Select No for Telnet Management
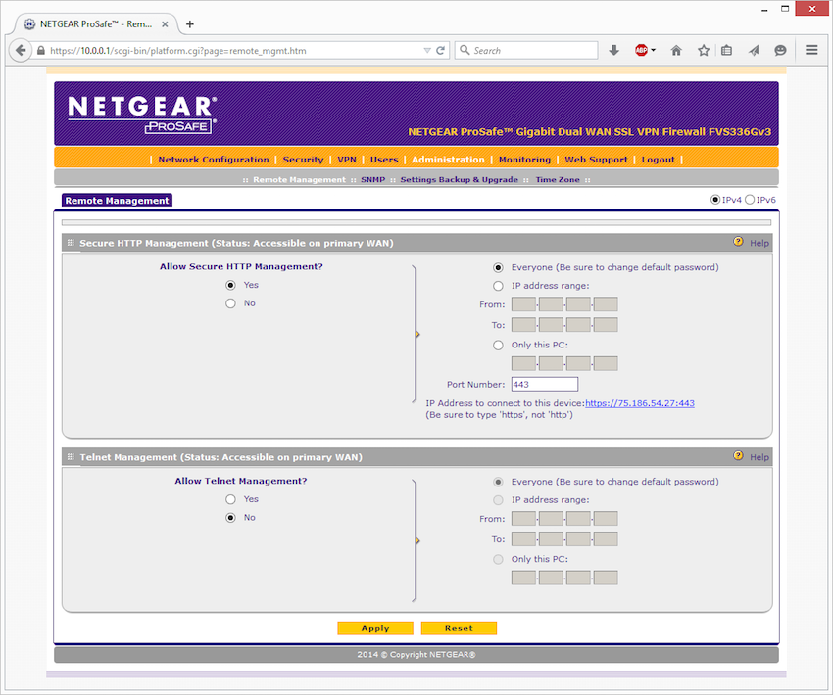Viewport: 833px width, 695px height. [230, 518]
